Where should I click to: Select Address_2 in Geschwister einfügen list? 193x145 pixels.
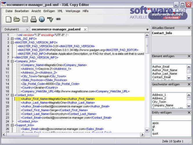[159, 98]
